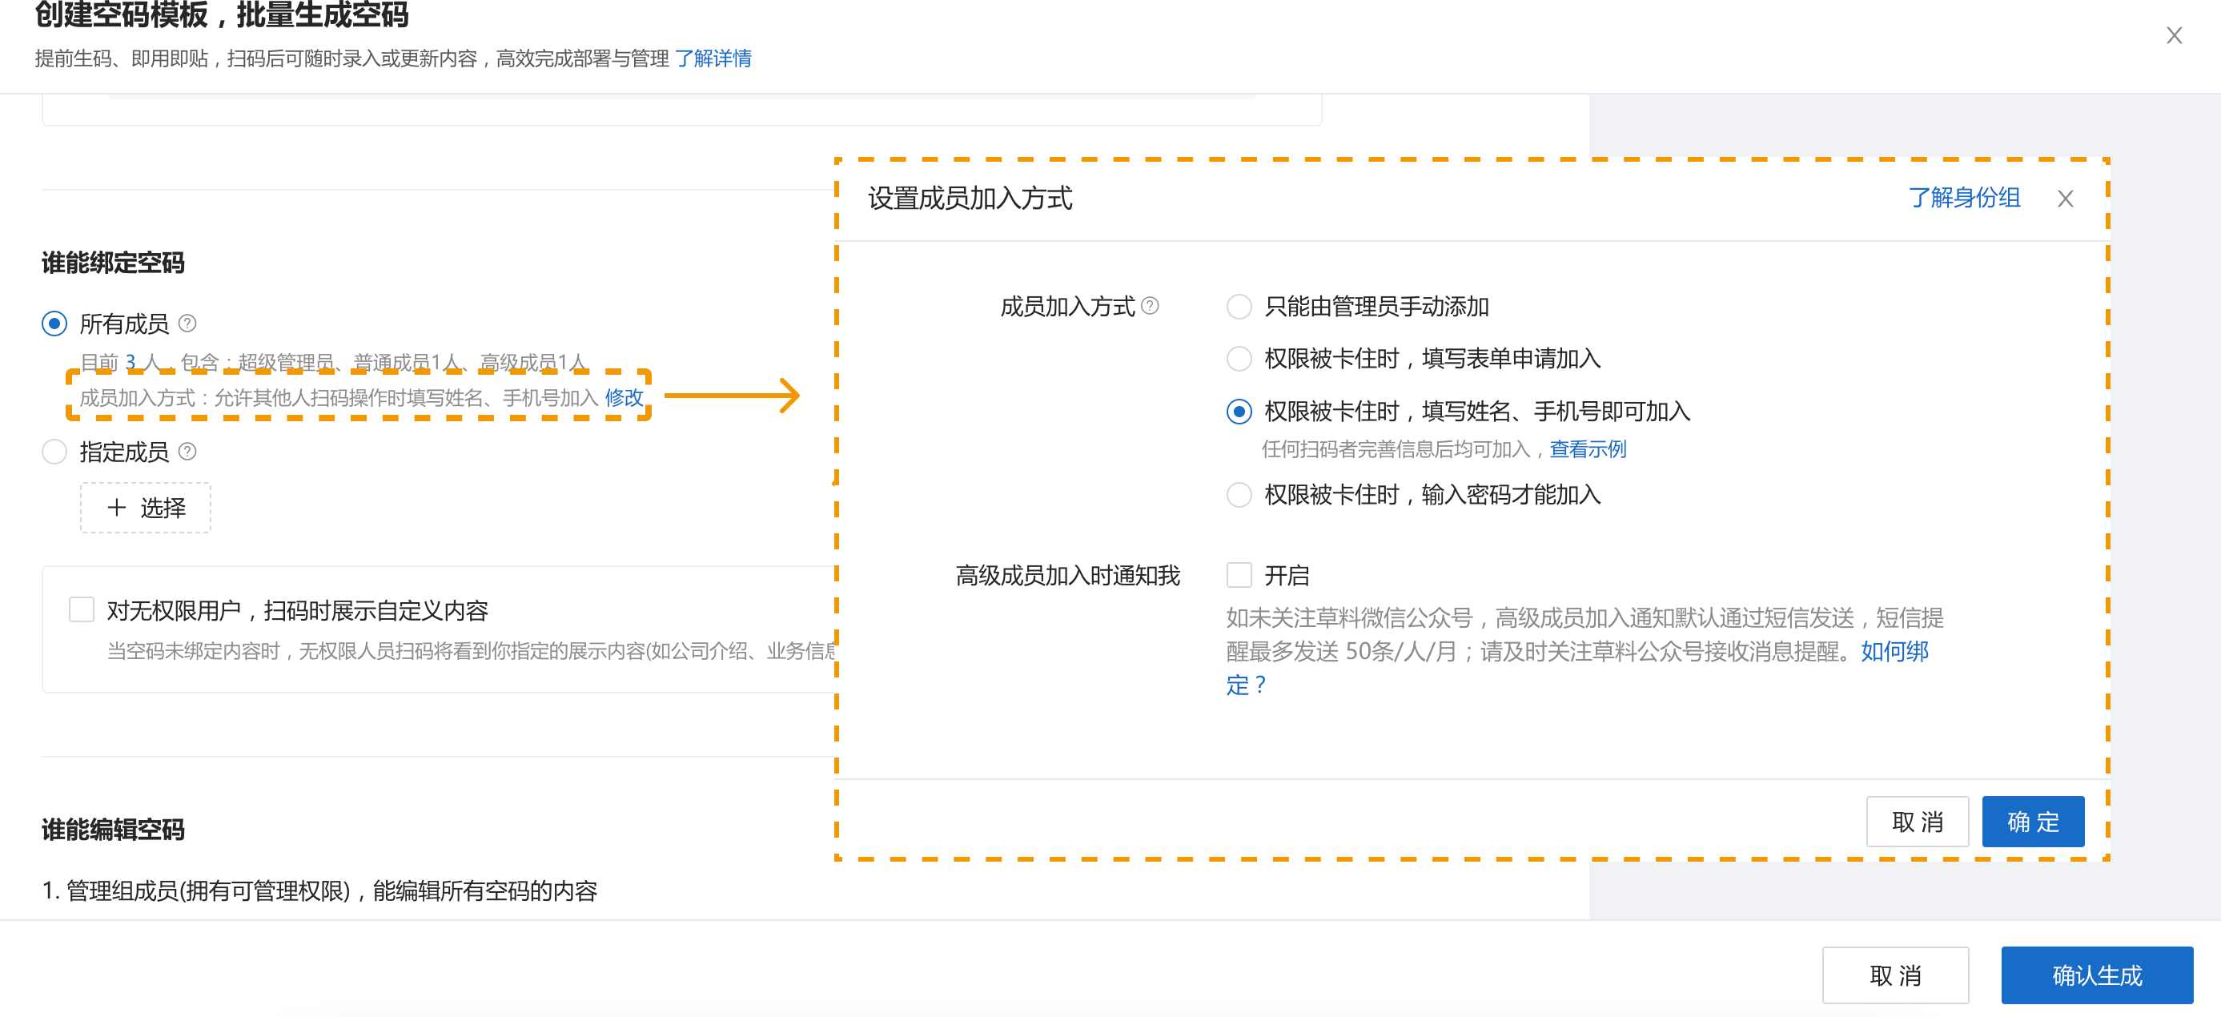Click help icon beside 成员加入方式 label

(1151, 305)
